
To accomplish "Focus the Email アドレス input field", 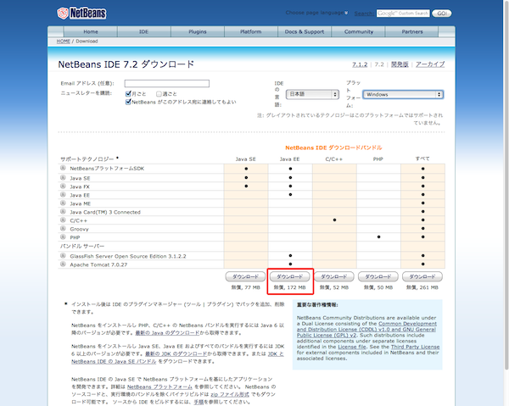I will point(167,84).
